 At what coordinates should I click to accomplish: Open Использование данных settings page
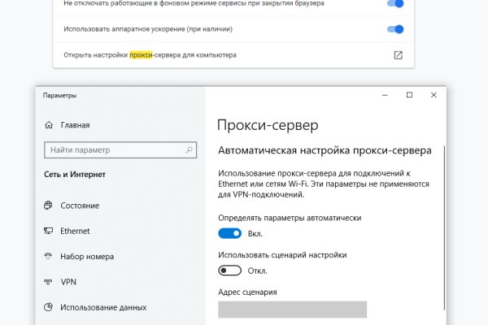click(x=103, y=307)
